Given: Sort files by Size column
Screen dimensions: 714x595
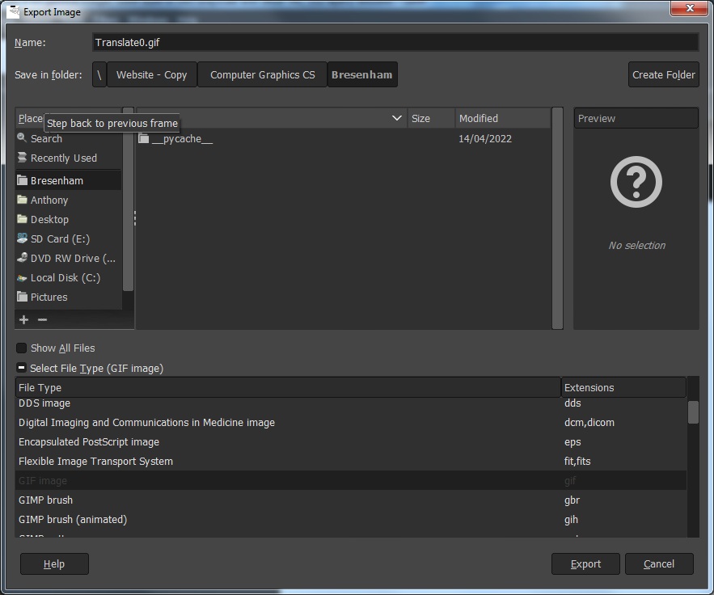Looking at the screenshot, I should (x=431, y=118).
